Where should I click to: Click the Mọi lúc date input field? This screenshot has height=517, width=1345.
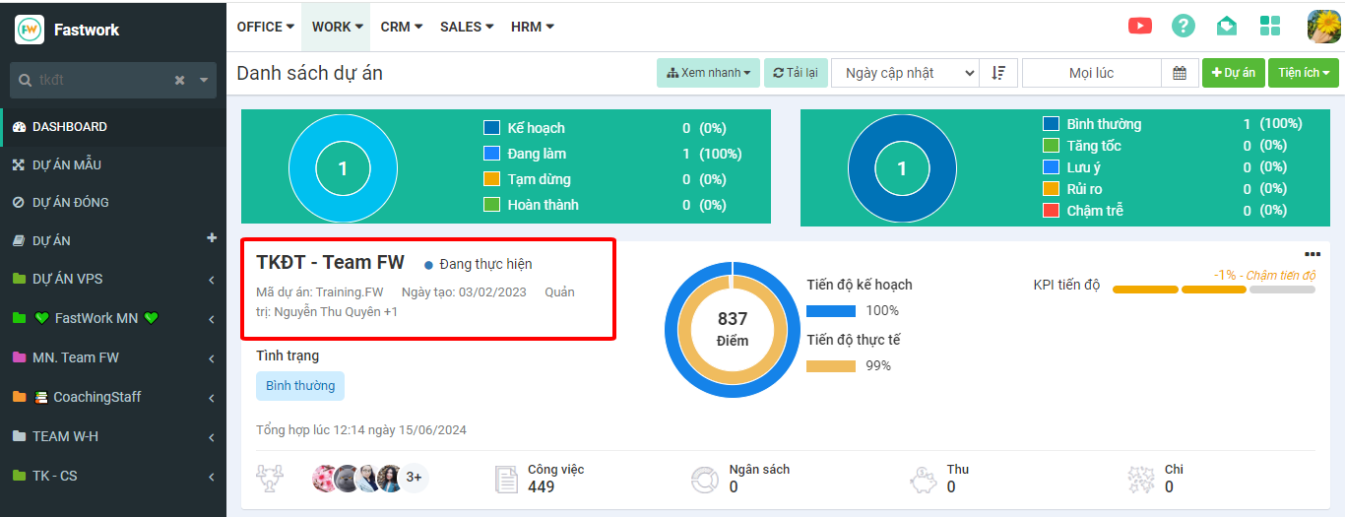tap(1091, 73)
